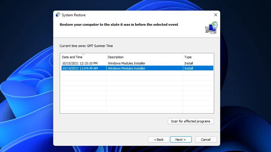271x152 pixels.
Task: Click the computer with clock restore graphic
Action: [212, 28]
